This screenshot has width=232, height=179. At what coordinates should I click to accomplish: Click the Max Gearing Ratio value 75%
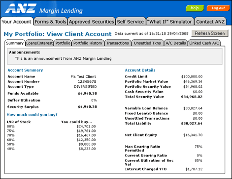(199, 147)
